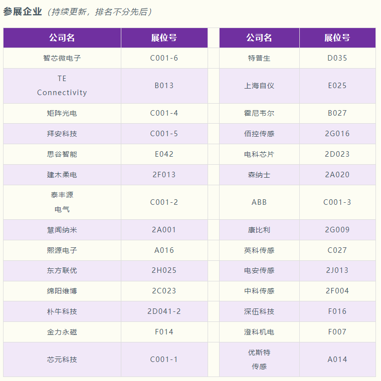The image size is (381, 381).
Task: Select booth number C001-3
Action: tap(337, 202)
